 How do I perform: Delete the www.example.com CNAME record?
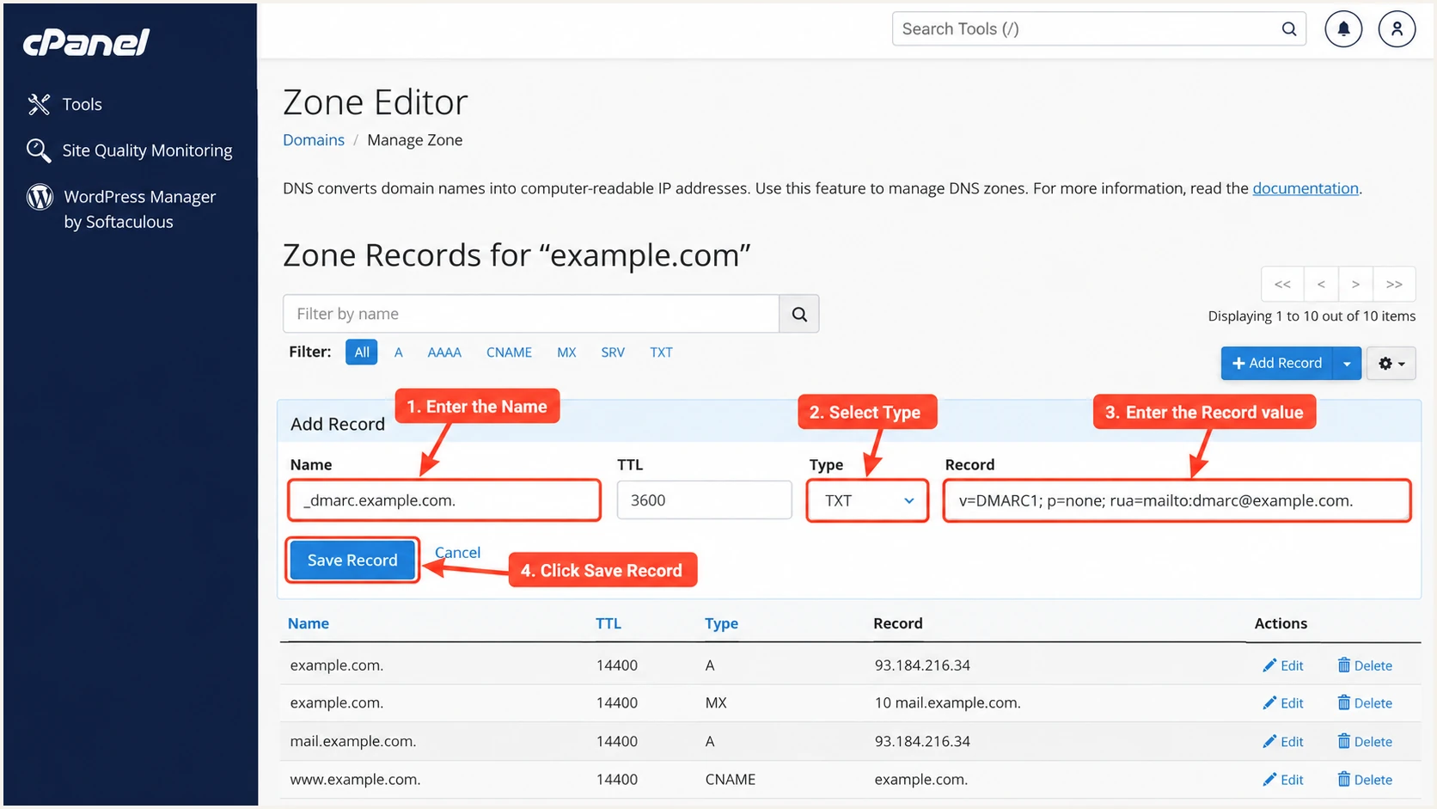(x=1365, y=780)
